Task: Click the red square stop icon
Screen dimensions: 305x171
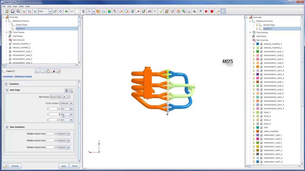Action: click(x=212, y=11)
